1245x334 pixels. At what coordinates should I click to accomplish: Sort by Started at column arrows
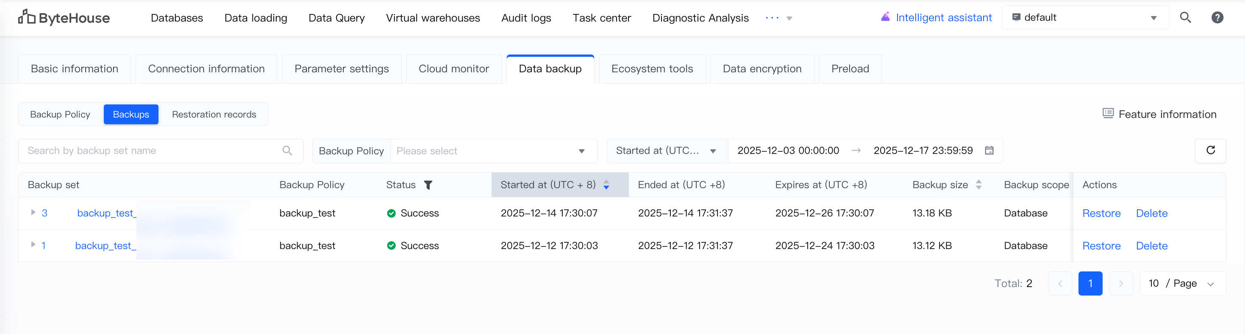(x=606, y=185)
